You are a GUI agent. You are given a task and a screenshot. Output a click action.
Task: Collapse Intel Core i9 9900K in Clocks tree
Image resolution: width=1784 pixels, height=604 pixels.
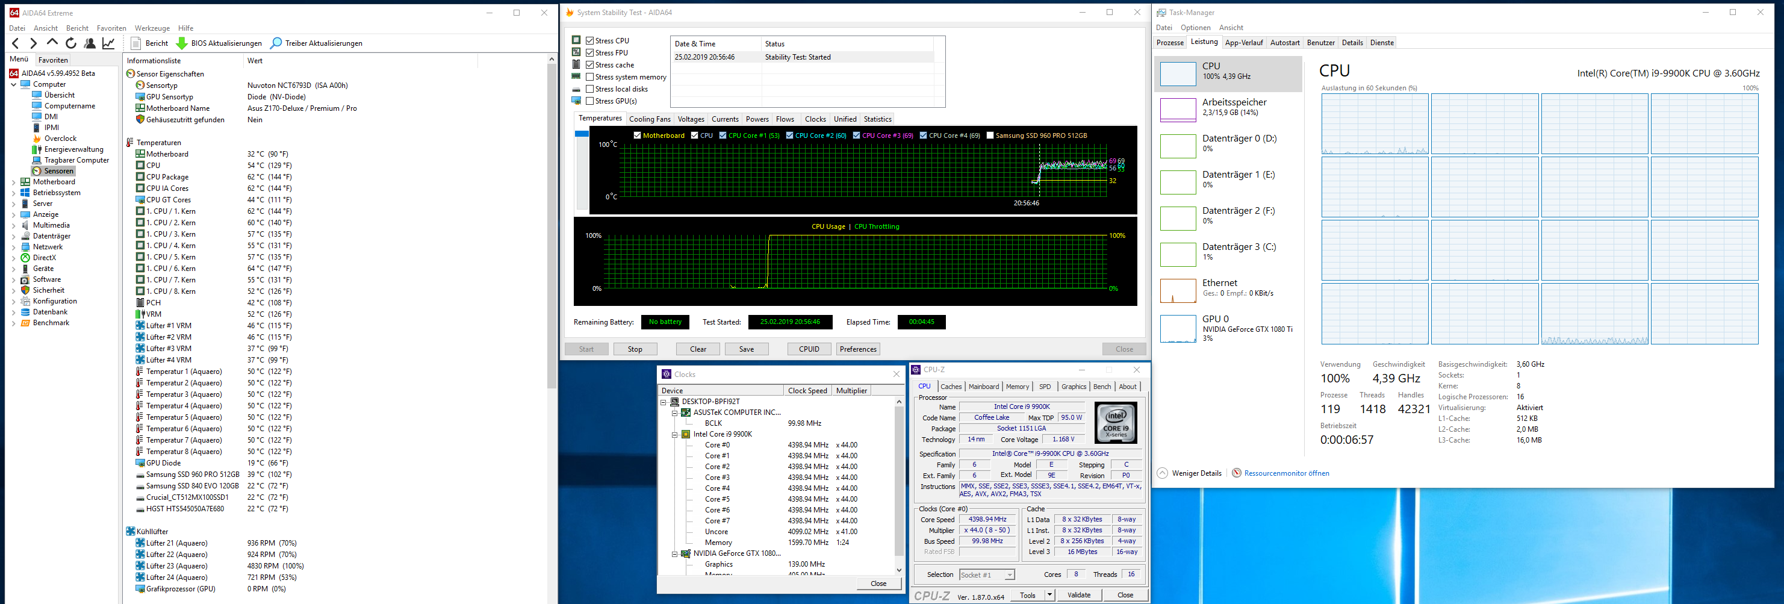[x=674, y=434]
